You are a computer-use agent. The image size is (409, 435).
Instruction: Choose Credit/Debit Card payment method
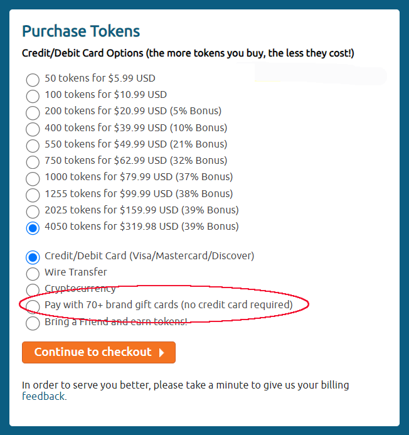[33, 257]
